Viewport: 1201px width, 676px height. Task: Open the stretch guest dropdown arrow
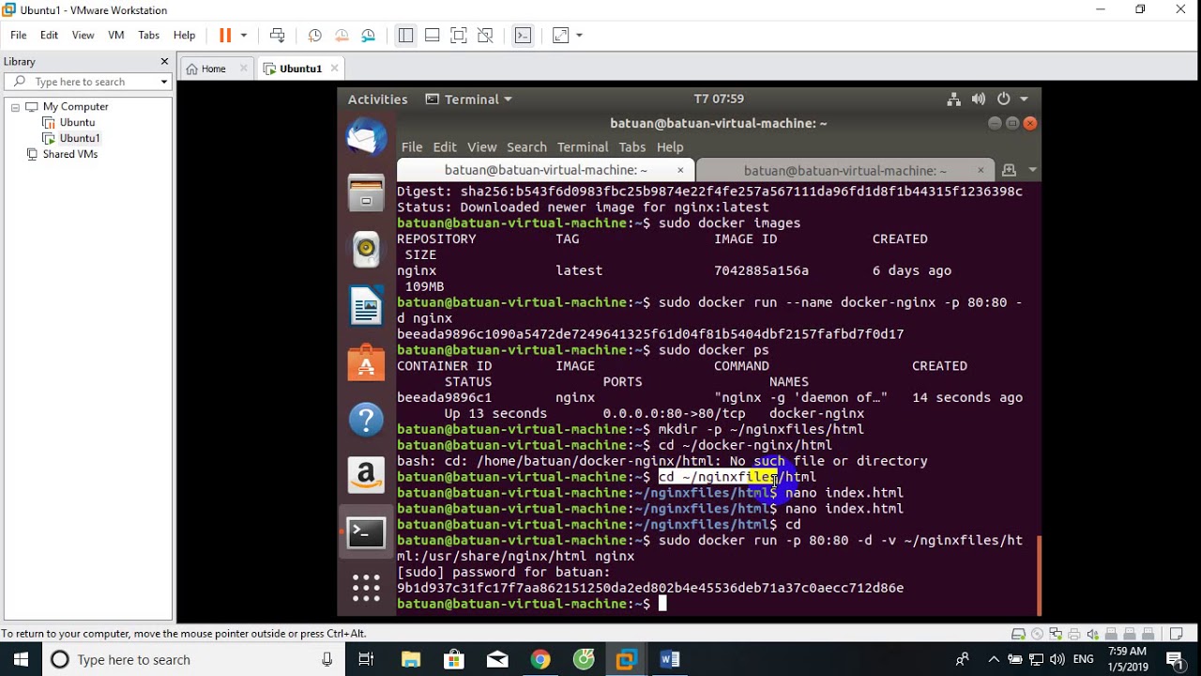click(x=579, y=36)
